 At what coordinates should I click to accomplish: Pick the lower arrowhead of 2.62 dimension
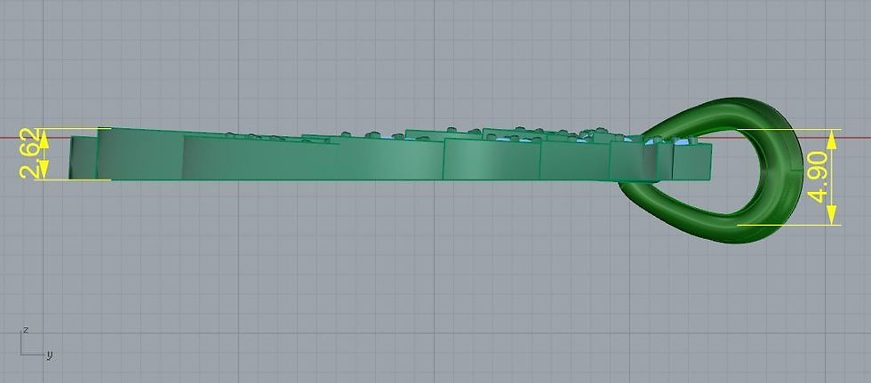(44, 170)
